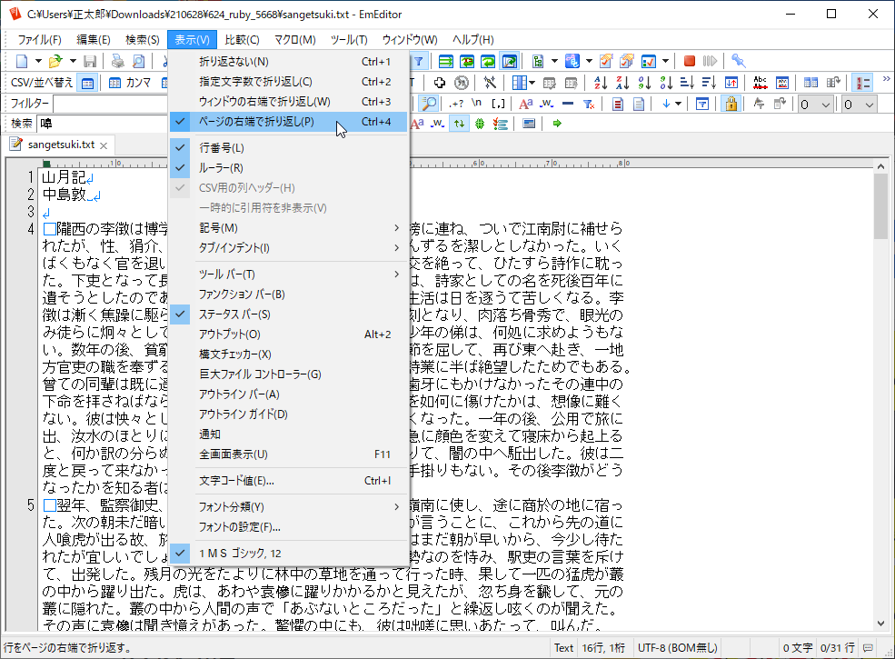Click the 検索 search input field
The width and height of the screenshot is (895, 659).
103,124
